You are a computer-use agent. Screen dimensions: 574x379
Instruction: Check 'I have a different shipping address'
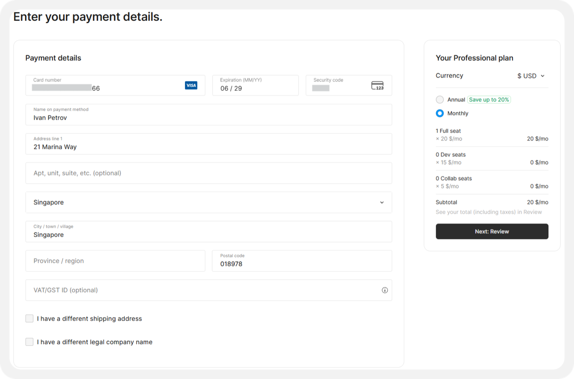coord(29,318)
